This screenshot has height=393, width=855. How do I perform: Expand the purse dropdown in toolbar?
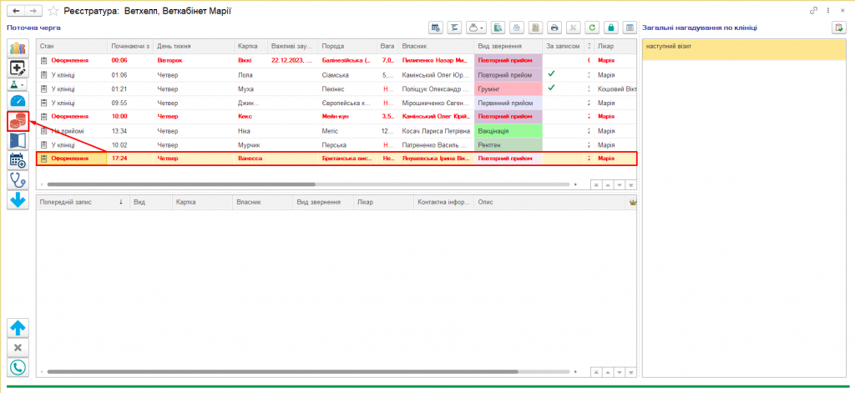[x=476, y=28]
